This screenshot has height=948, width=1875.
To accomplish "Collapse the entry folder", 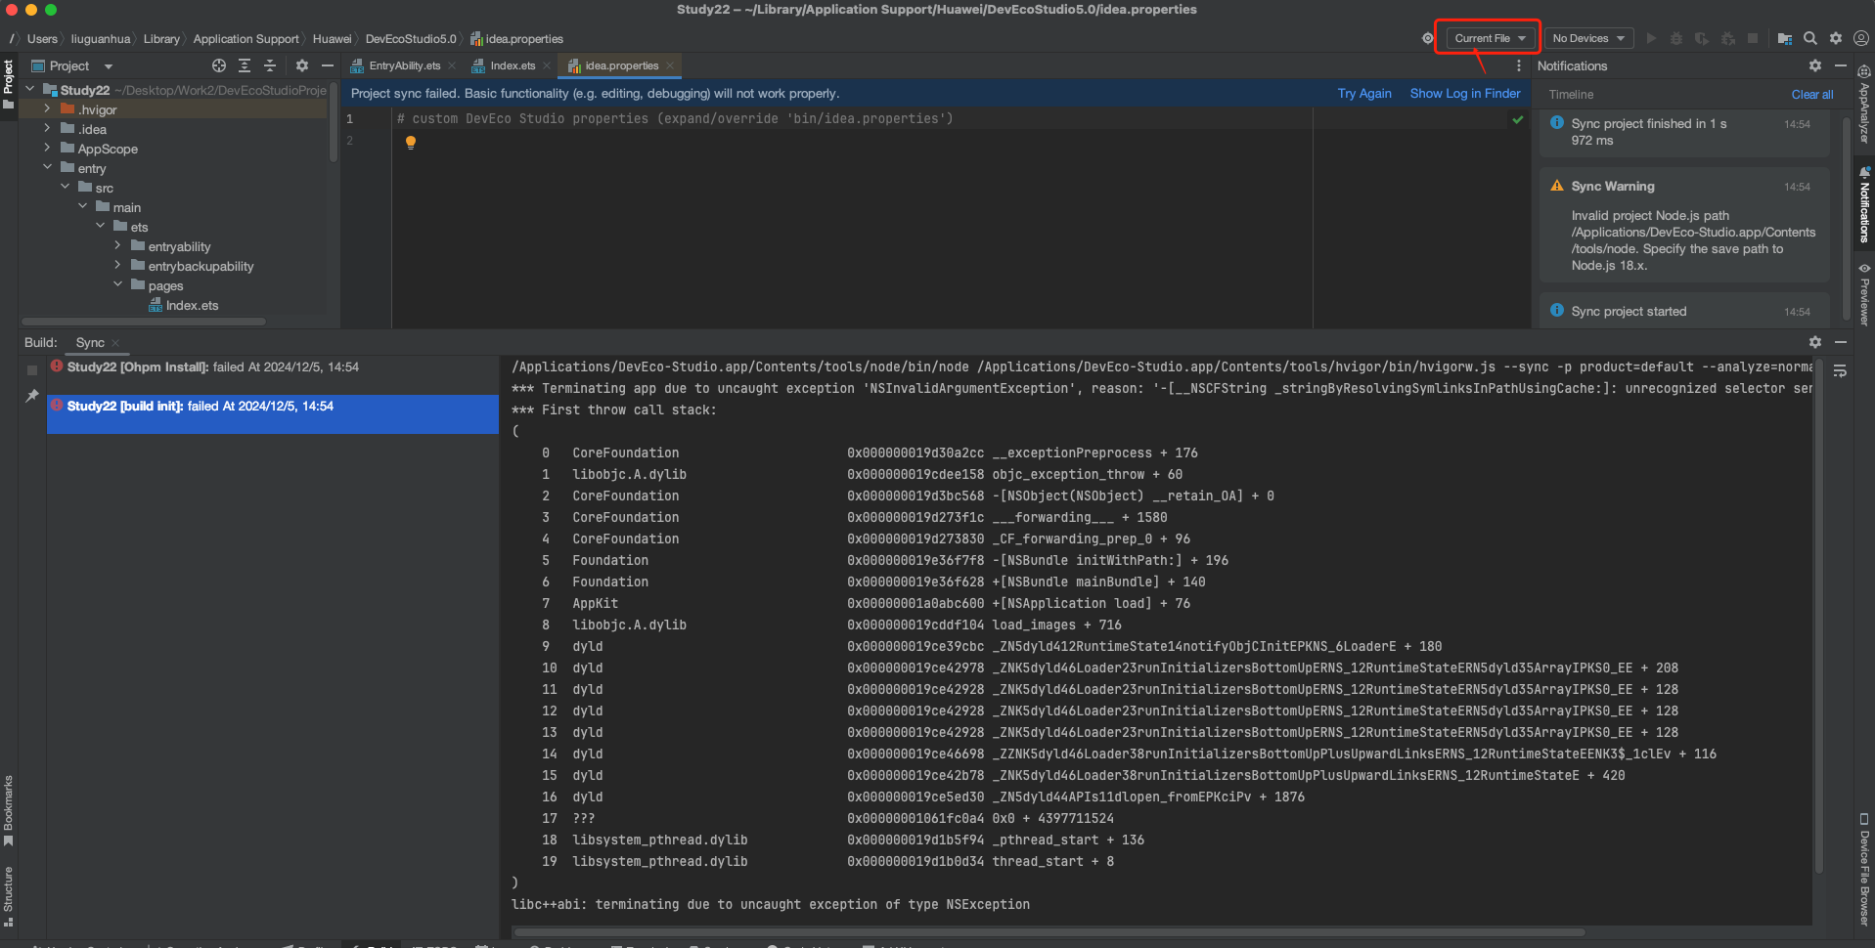I will coord(47,167).
